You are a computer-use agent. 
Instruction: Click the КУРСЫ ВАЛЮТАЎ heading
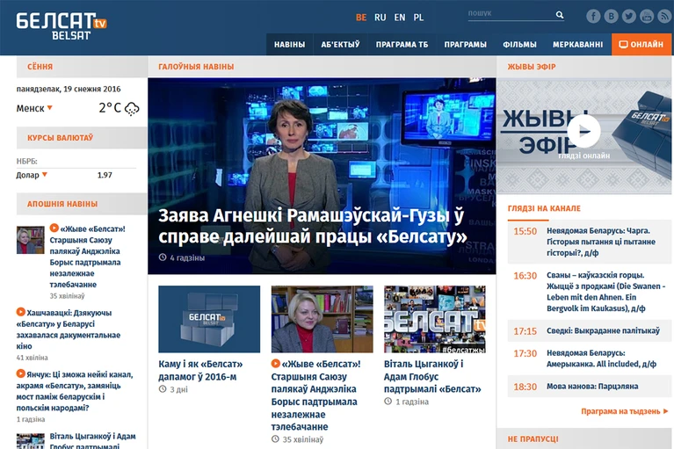tap(60, 138)
